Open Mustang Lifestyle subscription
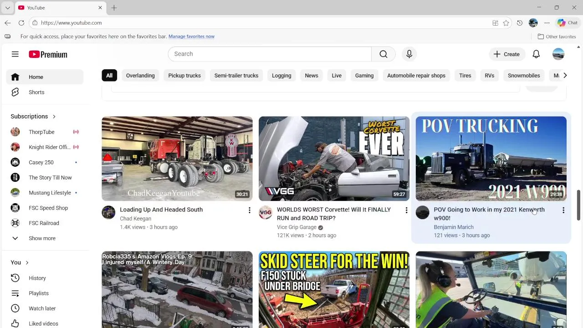Image resolution: width=583 pixels, height=328 pixels. coord(45,193)
